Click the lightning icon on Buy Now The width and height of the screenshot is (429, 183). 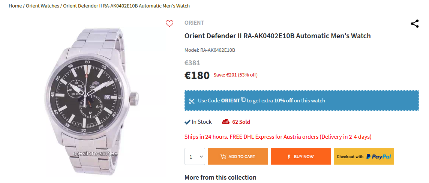(289, 157)
